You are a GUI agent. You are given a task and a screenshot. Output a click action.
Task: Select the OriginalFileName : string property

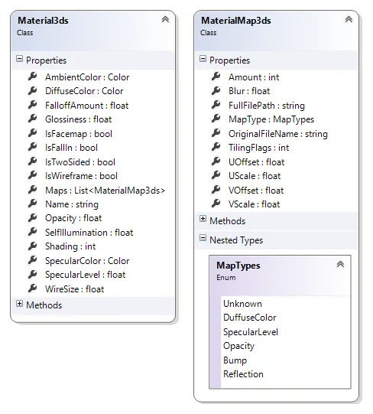tap(278, 134)
